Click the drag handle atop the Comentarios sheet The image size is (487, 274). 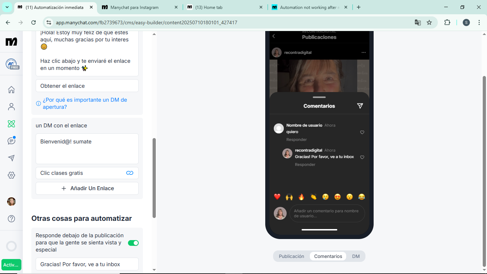coord(319,97)
